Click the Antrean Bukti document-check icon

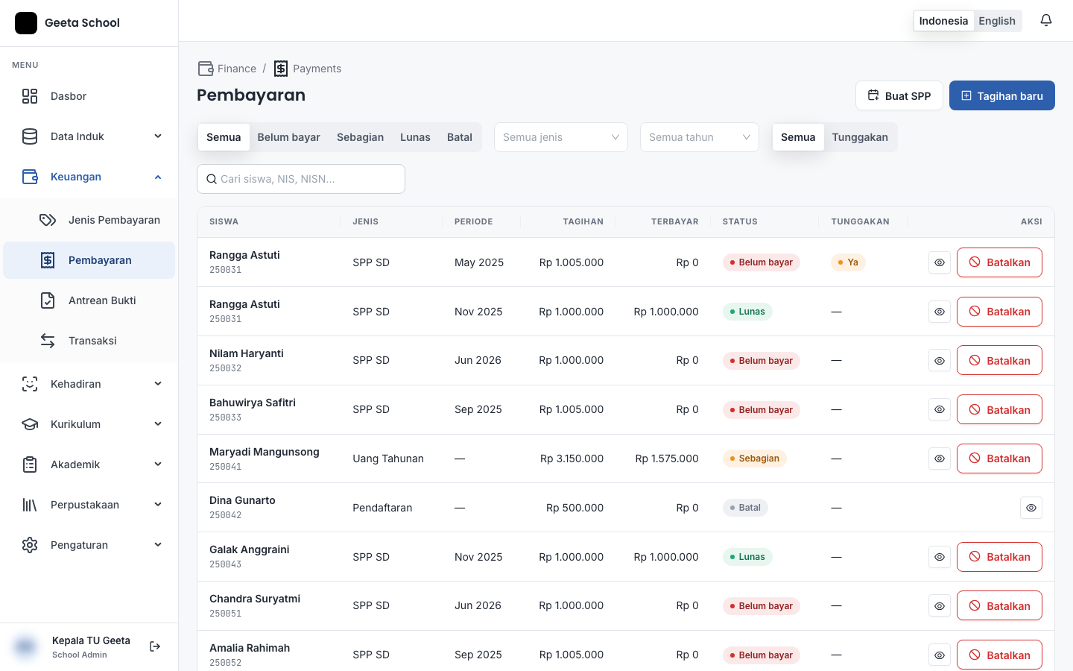(x=48, y=300)
